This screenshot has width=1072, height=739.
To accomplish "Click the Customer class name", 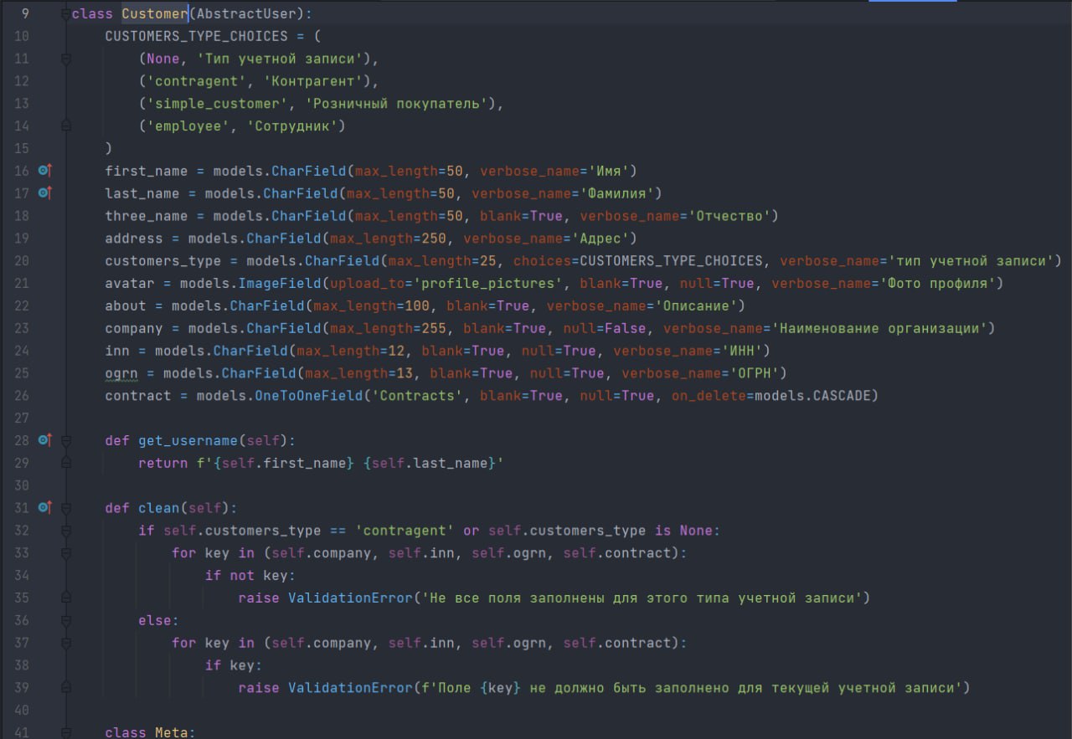I will click(155, 14).
